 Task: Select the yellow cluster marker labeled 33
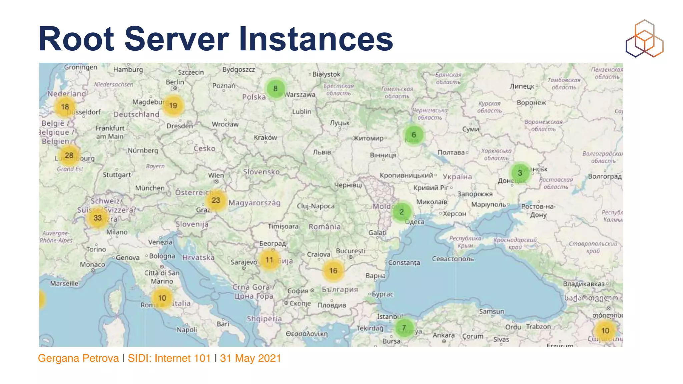(x=97, y=218)
